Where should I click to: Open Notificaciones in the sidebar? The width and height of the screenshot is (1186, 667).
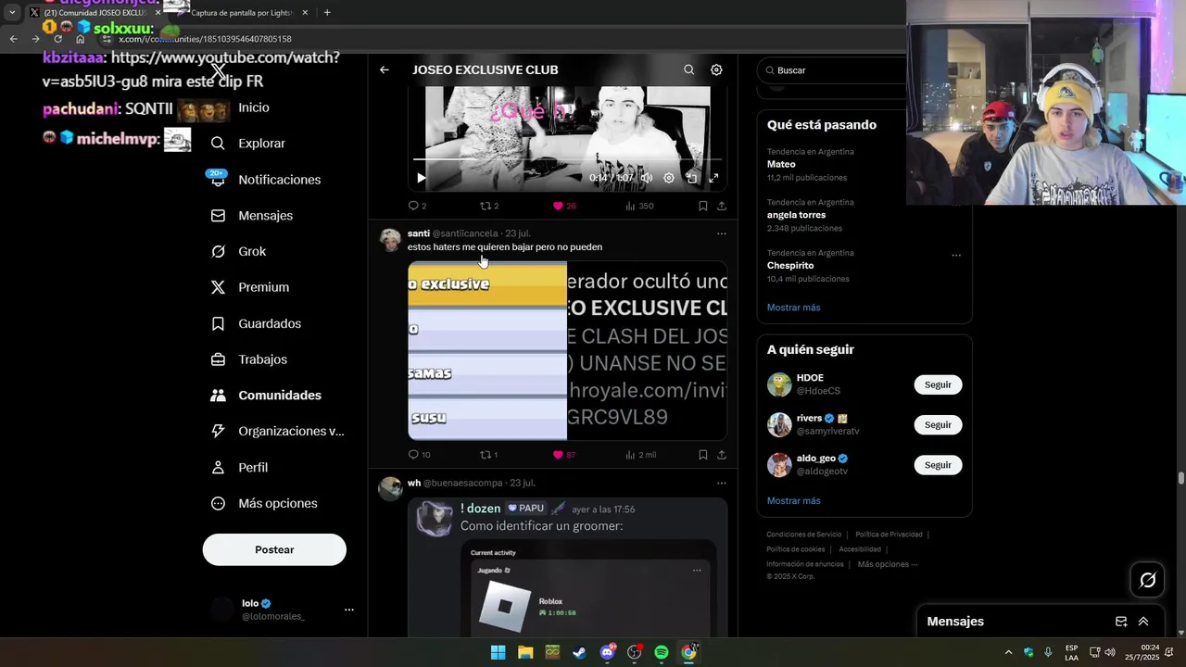pyautogui.click(x=266, y=180)
